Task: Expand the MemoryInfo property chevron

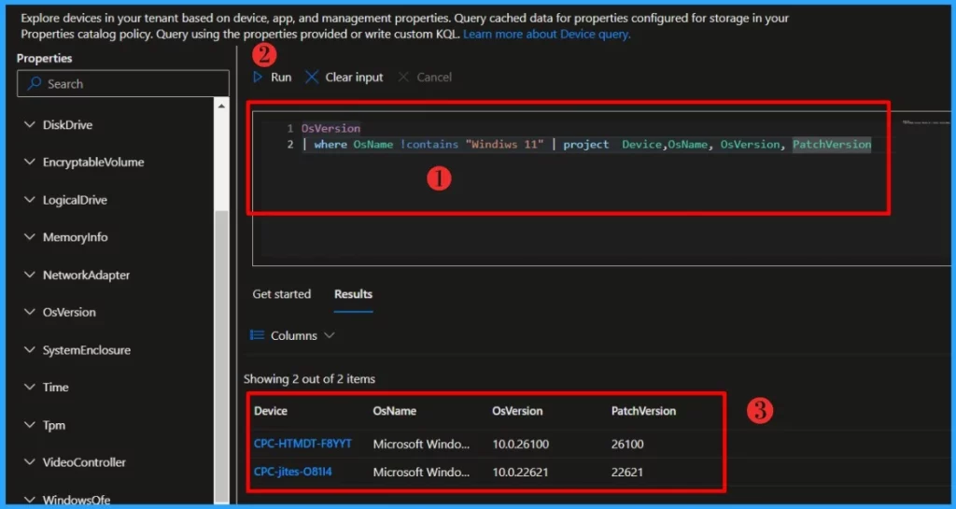Action: pyautogui.click(x=29, y=237)
